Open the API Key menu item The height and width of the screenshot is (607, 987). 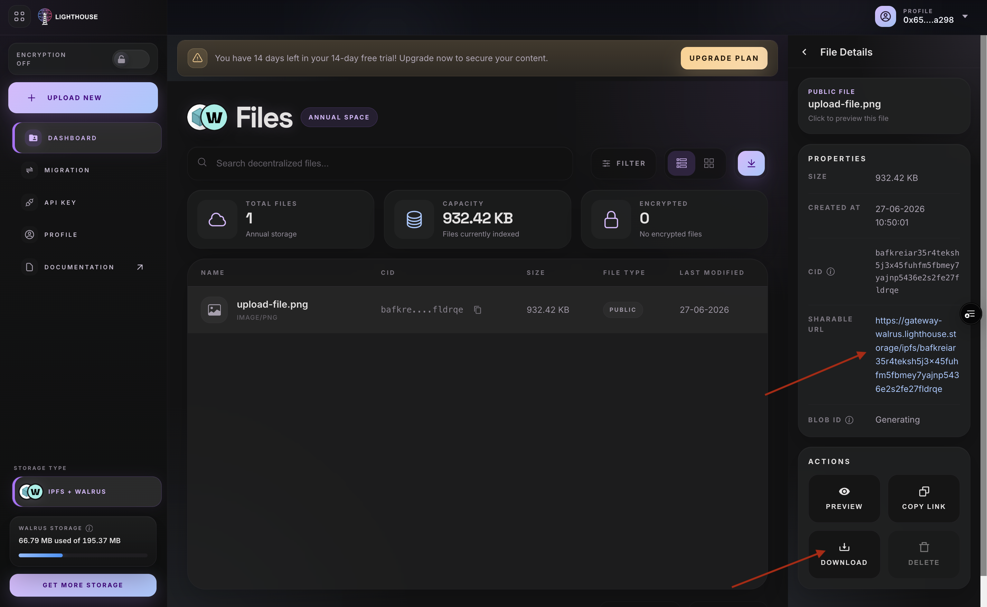[83, 202]
